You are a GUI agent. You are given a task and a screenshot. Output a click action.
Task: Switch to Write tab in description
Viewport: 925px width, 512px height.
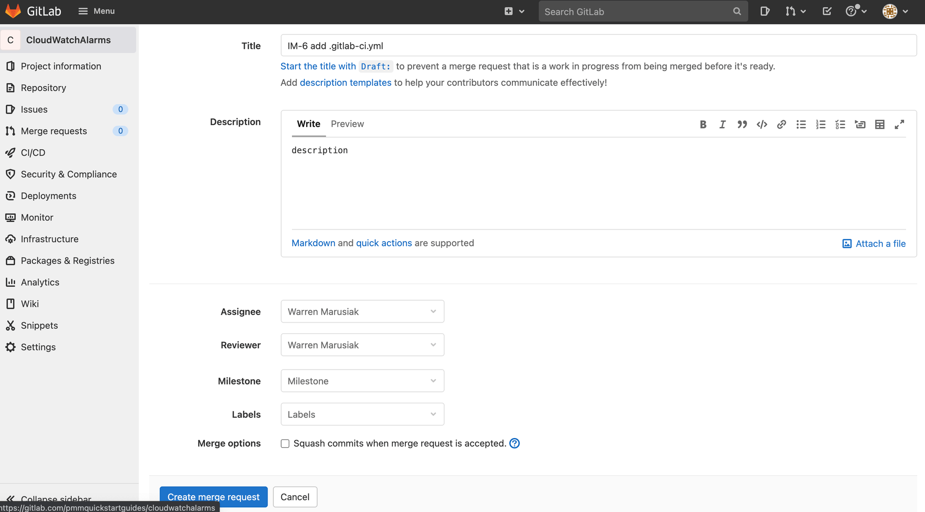point(309,124)
